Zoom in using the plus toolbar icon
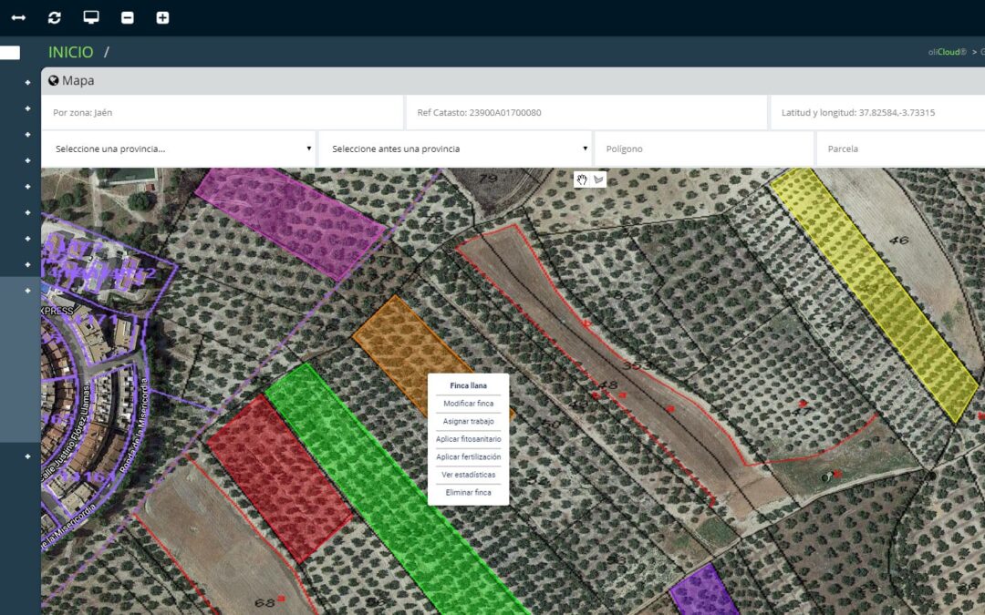This screenshot has width=985, height=615. pyautogui.click(x=162, y=17)
